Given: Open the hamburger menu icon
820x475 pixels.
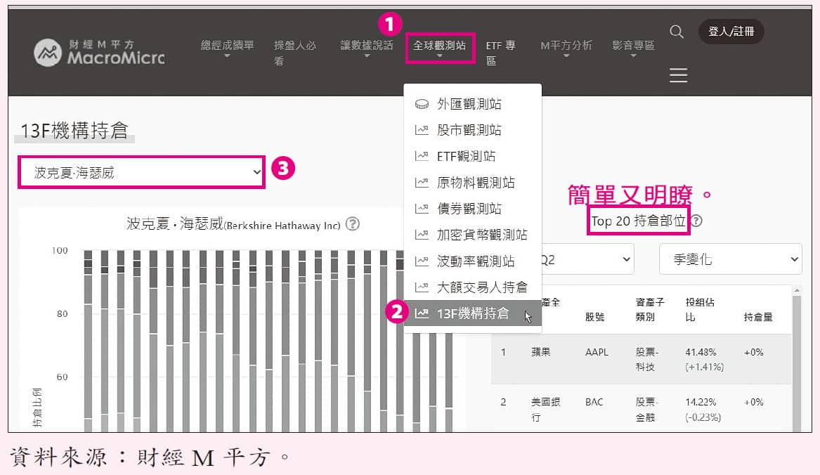Looking at the screenshot, I should click(678, 75).
